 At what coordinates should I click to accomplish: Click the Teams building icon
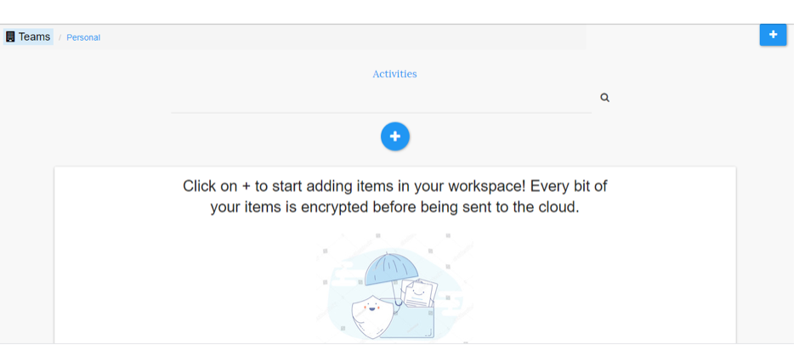tap(10, 37)
